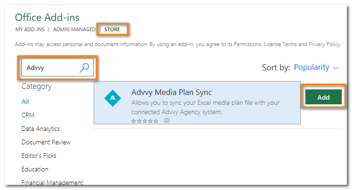Choose the Data Analytics category
The height and width of the screenshot is (190, 352).
point(41,129)
